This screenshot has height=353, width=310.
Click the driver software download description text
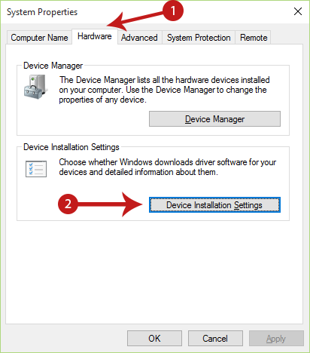(x=167, y=167)
